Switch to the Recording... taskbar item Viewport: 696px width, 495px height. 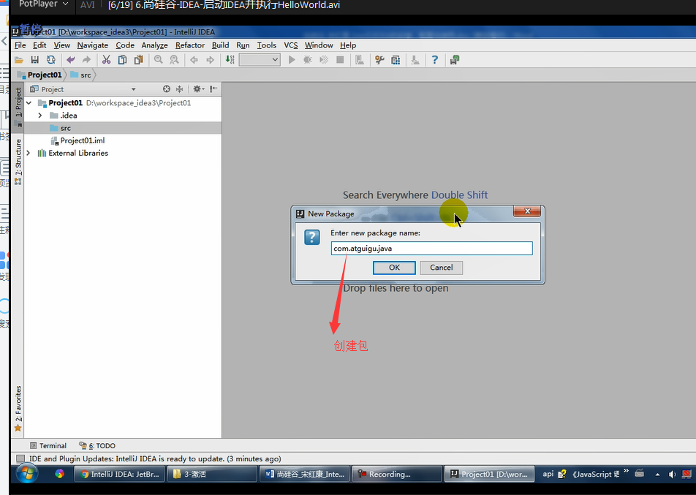click(x=397, y=474)
